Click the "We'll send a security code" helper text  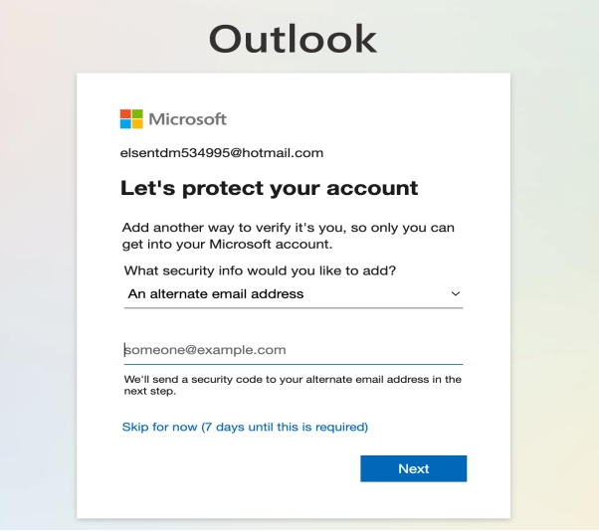click(293, 380)
